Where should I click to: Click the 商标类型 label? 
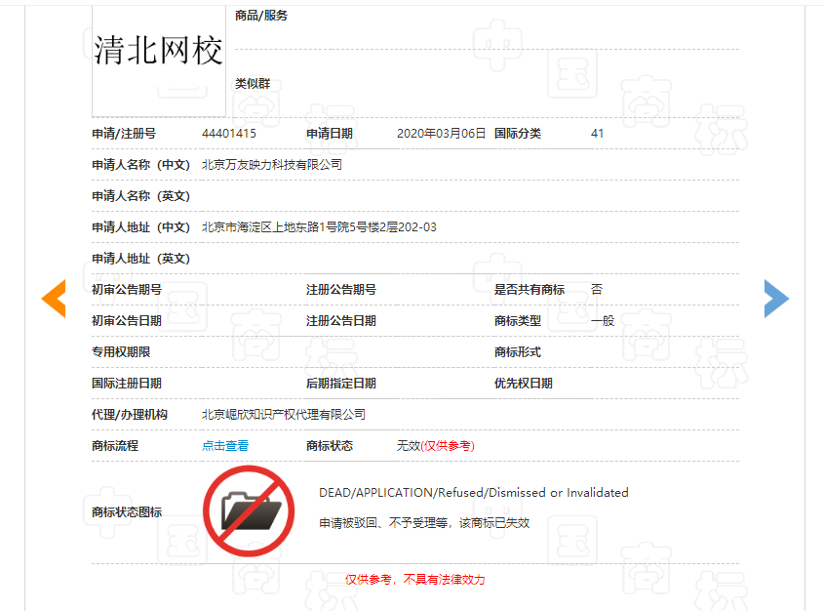click(x=517, y=321)
